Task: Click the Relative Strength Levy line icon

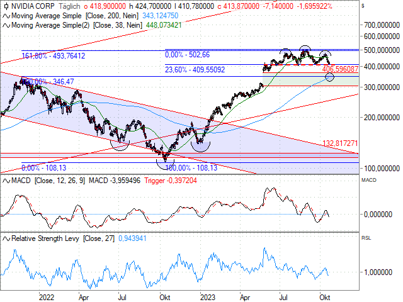Action: pos(6,239)
